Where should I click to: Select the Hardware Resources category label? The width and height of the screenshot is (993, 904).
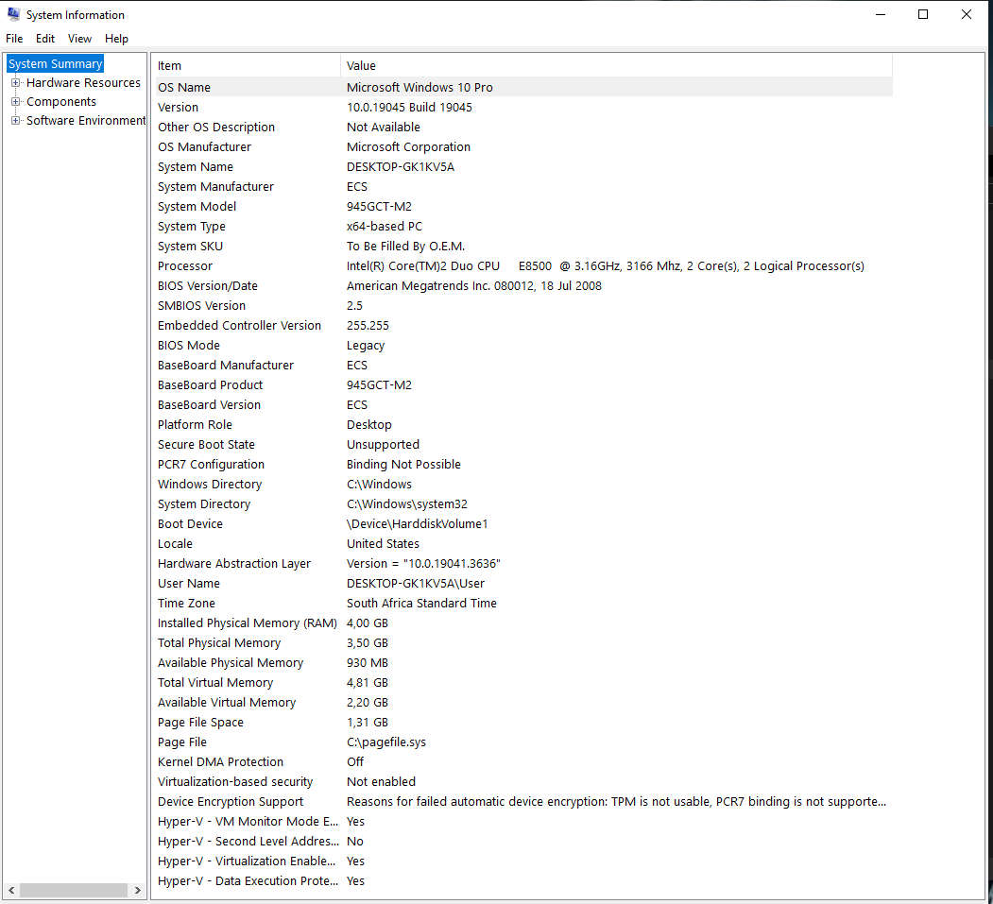(x=83, y=83)
